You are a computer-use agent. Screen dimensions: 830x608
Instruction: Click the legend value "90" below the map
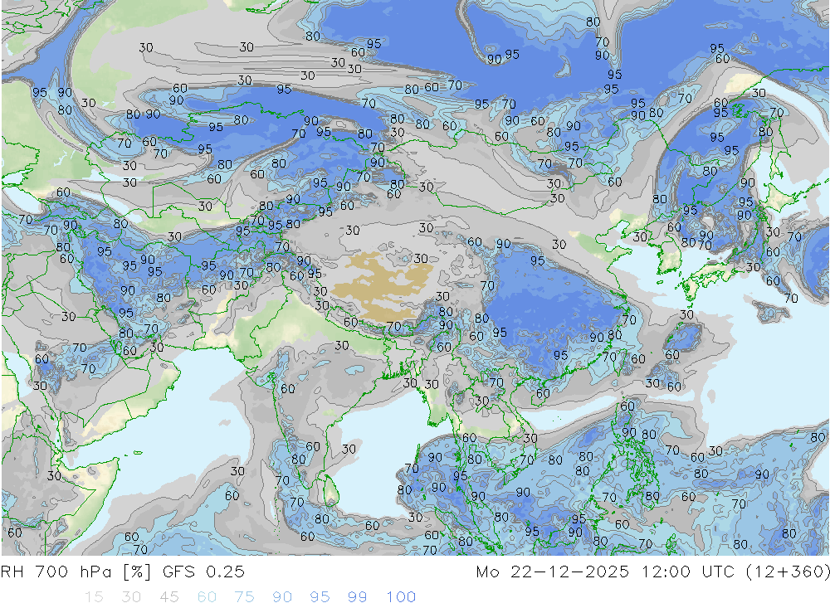click(x=282, y=597)
